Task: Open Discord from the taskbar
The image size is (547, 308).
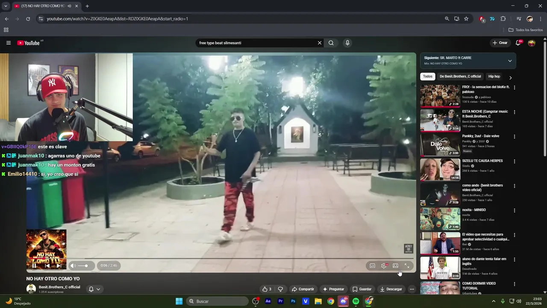Action: click(x=343, y=301)
